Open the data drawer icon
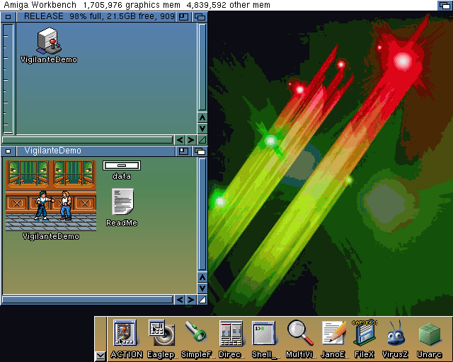The height and width of the screenshot is (362, 453). [122, 165]
